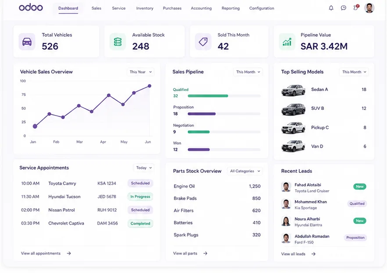Viewport: 387px width, 273px height.
Task: Select Fahad Alotaibi's avatar
Action: click(x=286, y=187)
